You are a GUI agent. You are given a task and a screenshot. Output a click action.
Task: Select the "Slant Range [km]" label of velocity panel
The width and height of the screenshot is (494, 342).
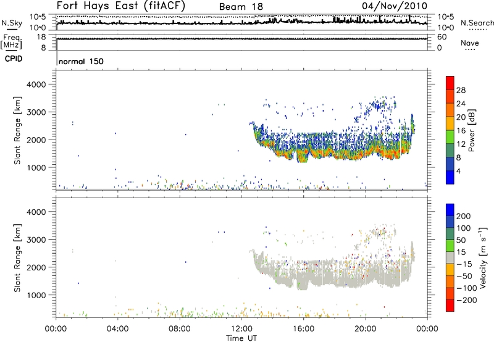click(17, 258)
